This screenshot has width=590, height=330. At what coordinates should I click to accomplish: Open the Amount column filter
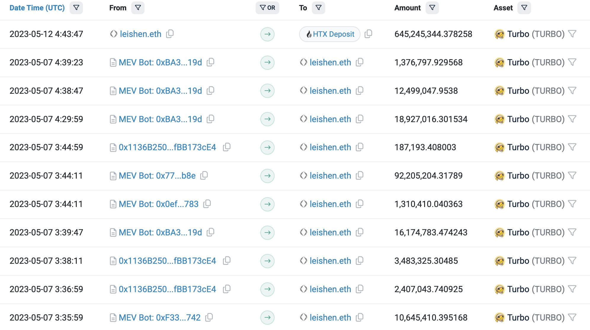[x=432, y=8]
